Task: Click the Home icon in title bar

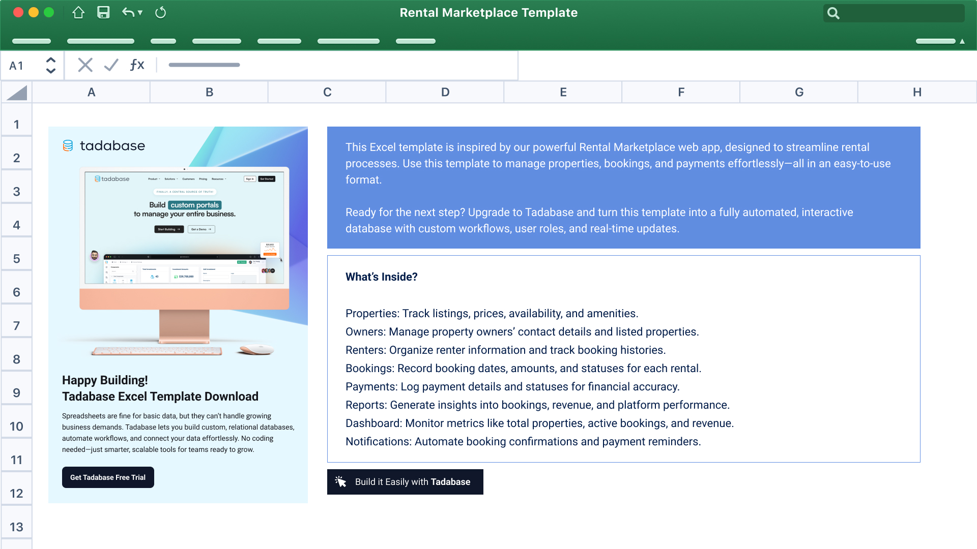Action: pyautogui.click(x=78, y=13)
